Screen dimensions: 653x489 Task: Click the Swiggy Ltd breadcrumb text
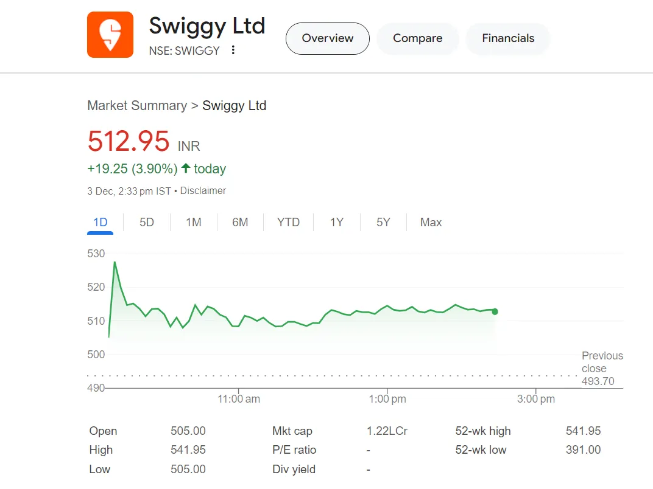coord(234,106)
